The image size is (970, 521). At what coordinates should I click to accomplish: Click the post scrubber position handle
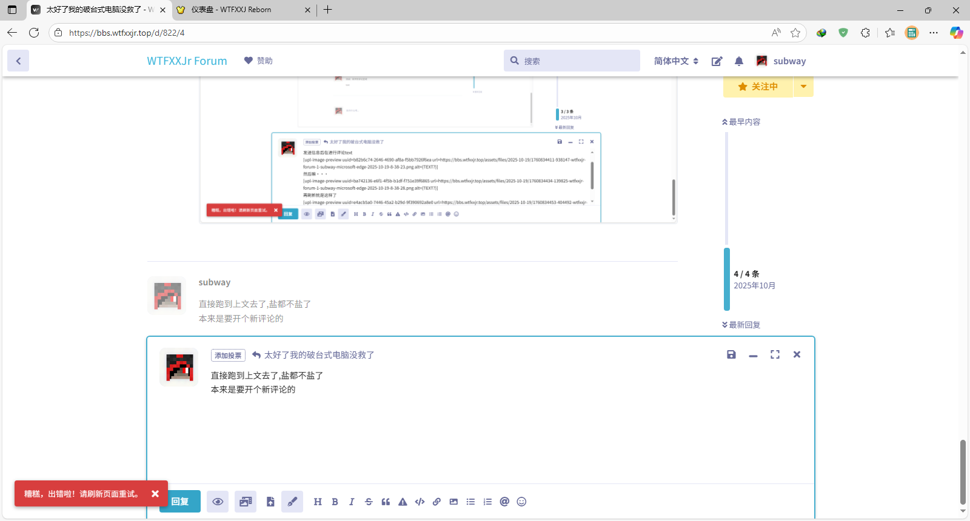pos(727,279)
